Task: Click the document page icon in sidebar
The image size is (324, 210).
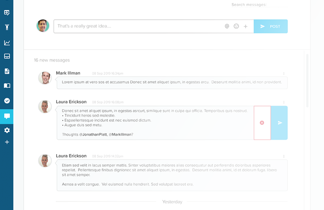Action: (x=7, y=71)
